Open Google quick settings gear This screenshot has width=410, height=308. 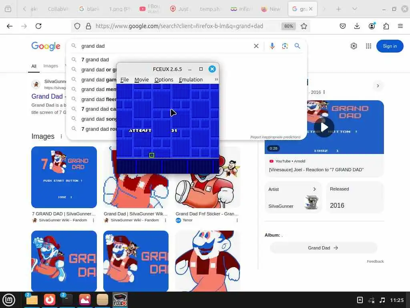[x=354, y=46]
